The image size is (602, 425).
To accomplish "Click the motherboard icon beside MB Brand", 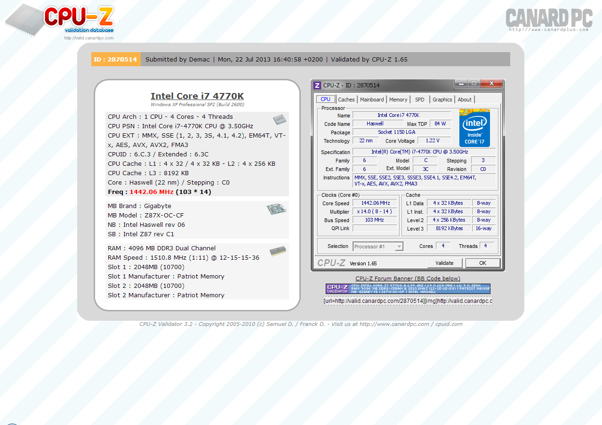I will click(277, 209).
